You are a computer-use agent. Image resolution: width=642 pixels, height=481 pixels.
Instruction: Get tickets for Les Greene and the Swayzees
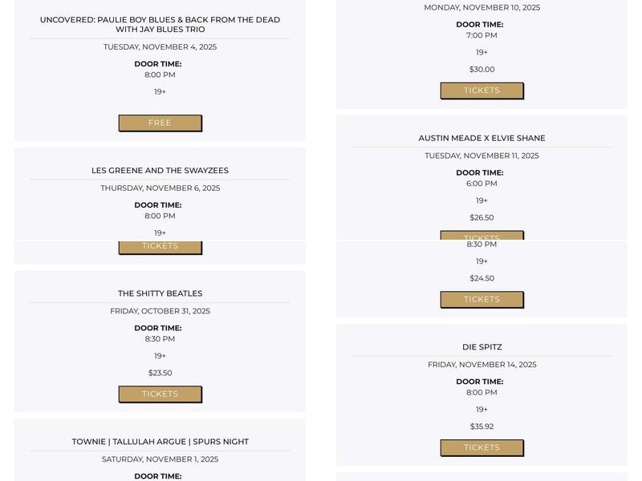[160, 247]
